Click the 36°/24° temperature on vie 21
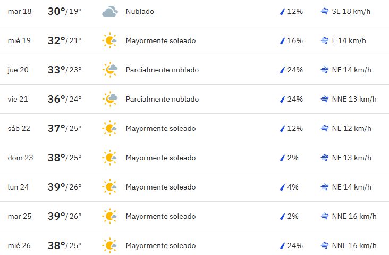Viewport: 389px width, 255px height. pyautogui.click(x=64, y=99)
